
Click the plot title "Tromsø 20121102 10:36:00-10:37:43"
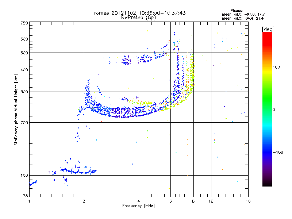(138, 13)
